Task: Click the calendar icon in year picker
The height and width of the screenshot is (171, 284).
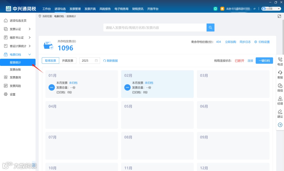Action: pyautogui.click(x=96, y=61)
